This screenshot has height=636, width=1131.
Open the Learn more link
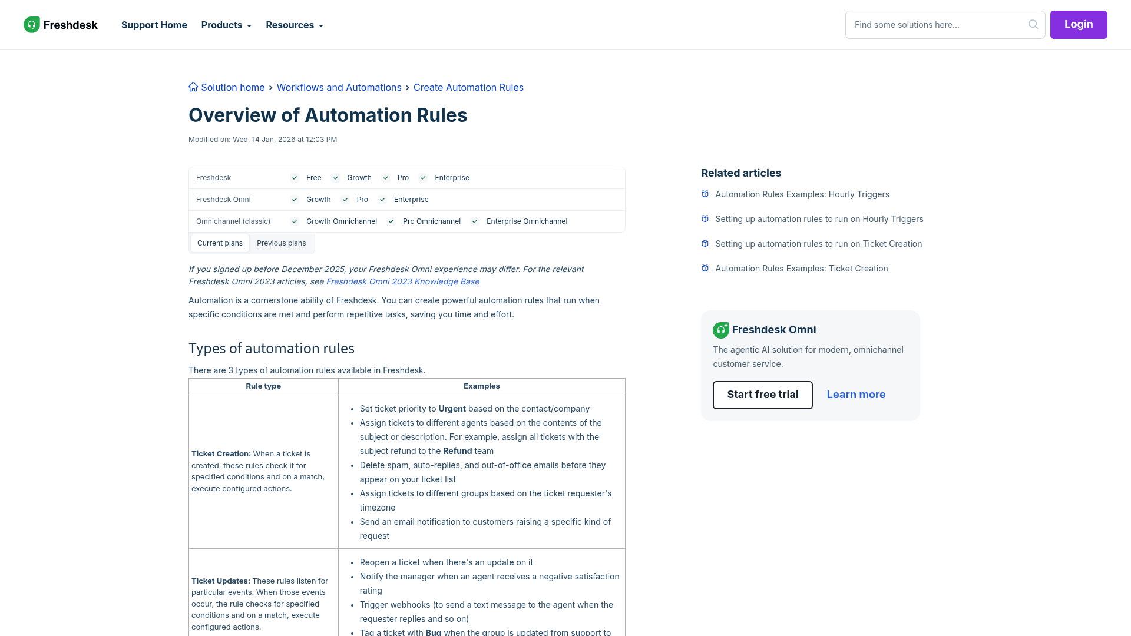click(856, 395)
